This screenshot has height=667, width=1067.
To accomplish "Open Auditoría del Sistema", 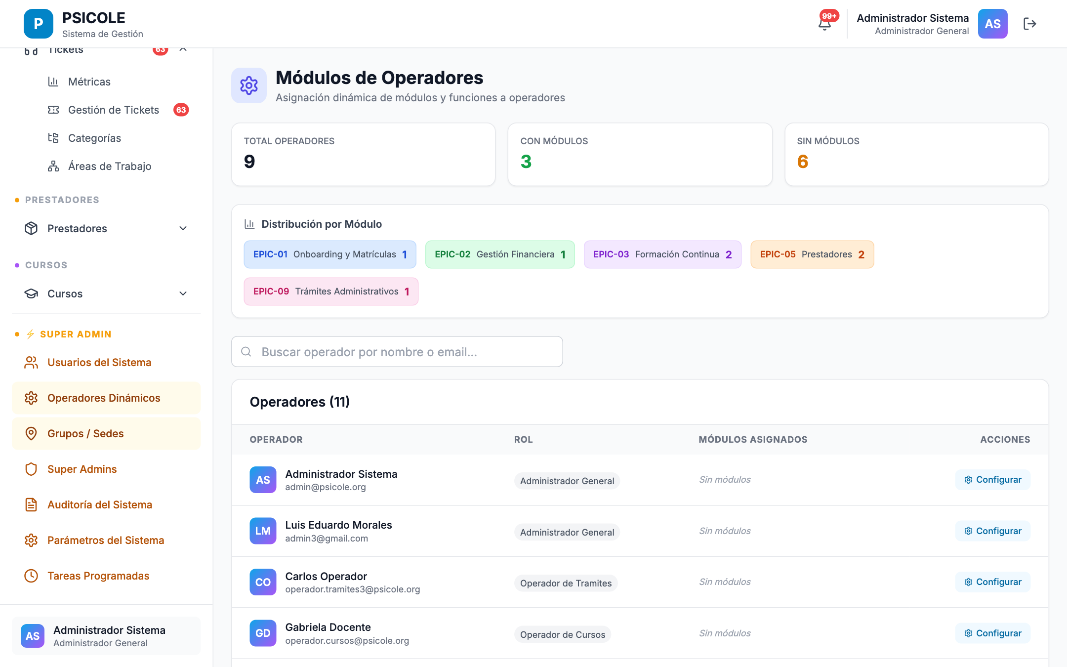I will point(106,505).
